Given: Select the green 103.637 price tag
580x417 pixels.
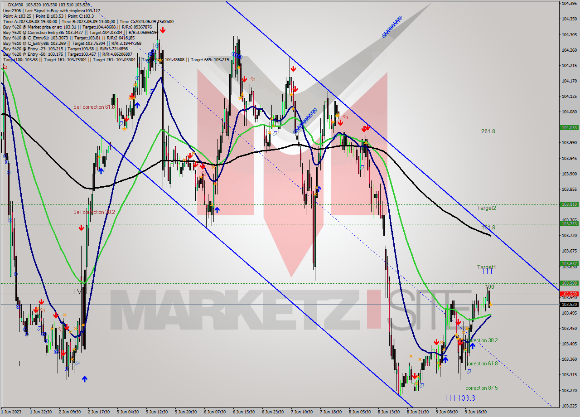Looking at the screenshot, I should point(569,263).
